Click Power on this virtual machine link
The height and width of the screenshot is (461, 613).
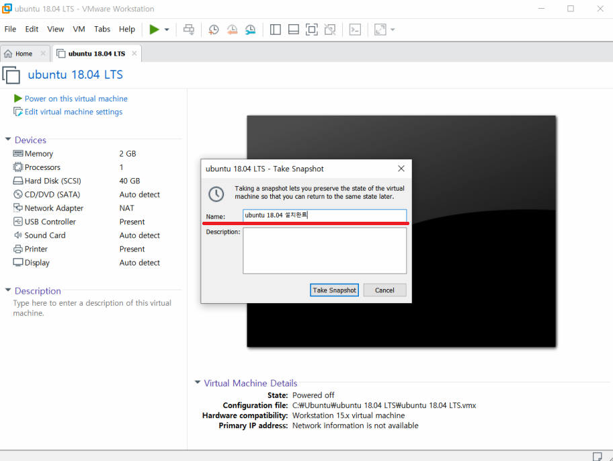click(76, 99)
